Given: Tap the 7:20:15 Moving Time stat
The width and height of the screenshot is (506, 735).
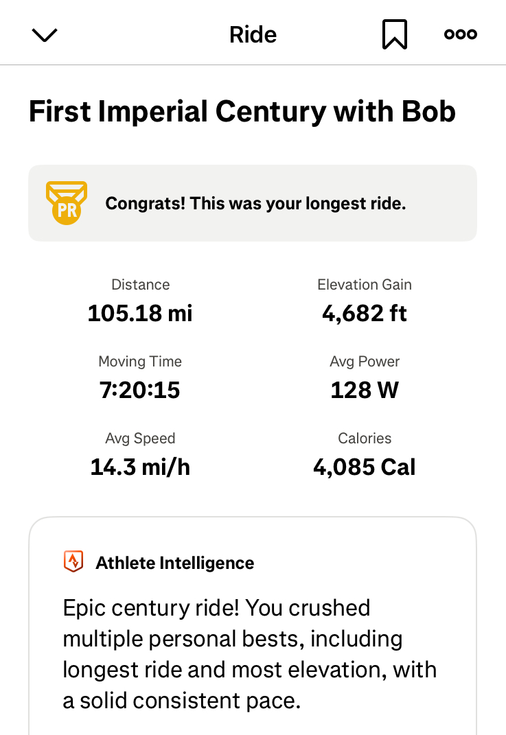Looking at the screenshot, I should [x=140, y=390].
